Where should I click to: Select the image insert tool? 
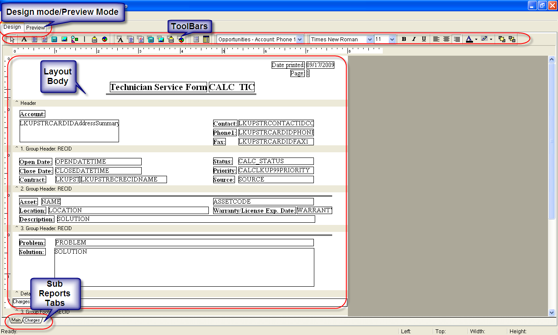point(65,39)
